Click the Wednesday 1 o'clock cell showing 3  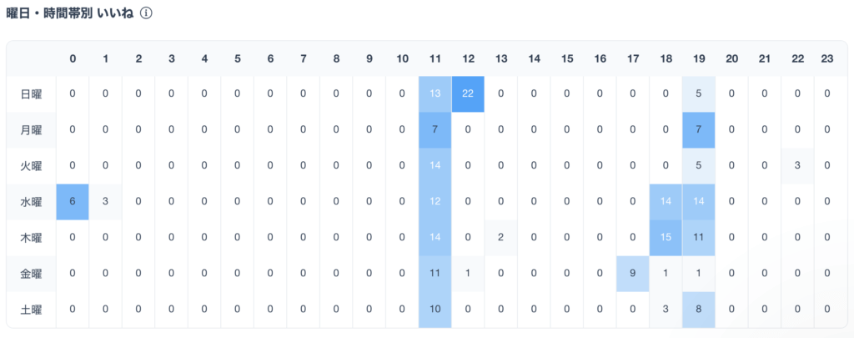click(x=105, y=202)
